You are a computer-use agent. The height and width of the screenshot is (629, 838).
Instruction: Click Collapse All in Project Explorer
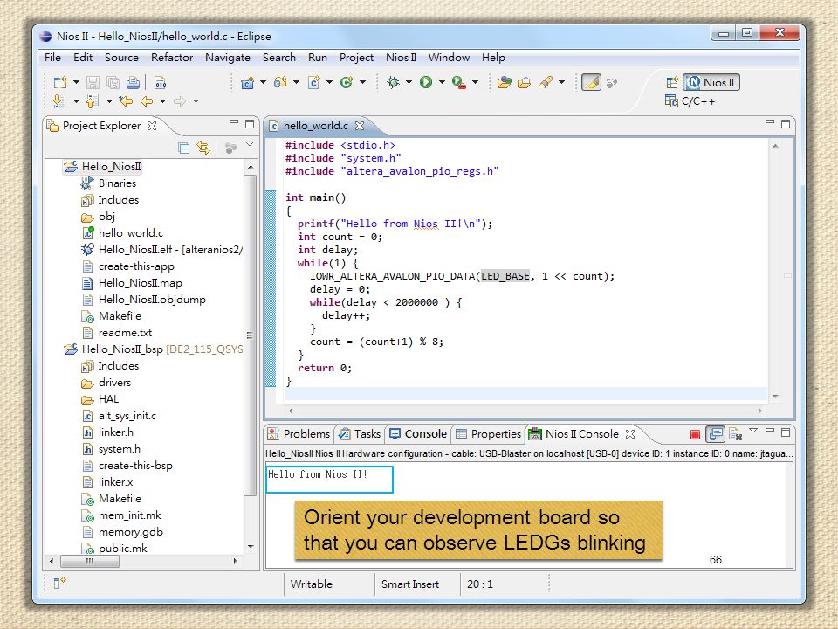click(x=184, y=148)
